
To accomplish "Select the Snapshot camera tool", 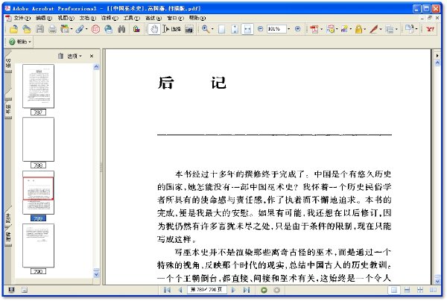I will (189, 29).
